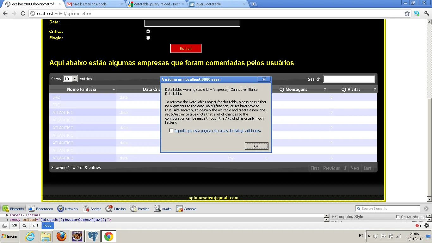Check the box to prevent additional dialogs
Viewport: 432px width, 243px height.
(171, 131)
